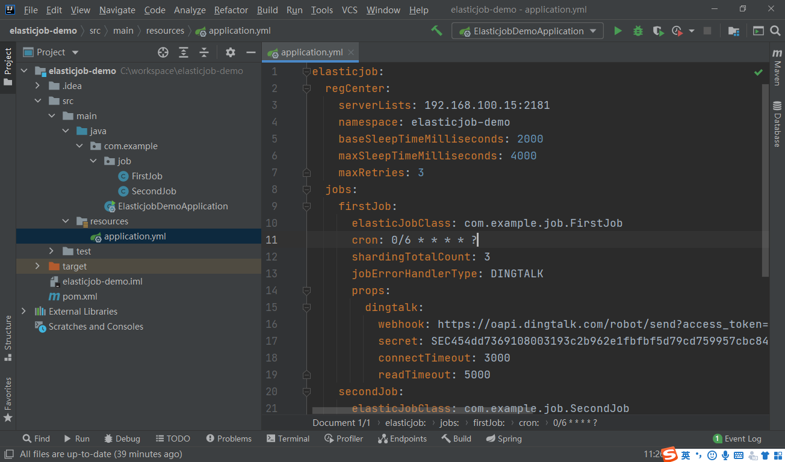Open the Problems tool window
The width and height of the screenshot is (785, 462).
(x=229, y=439)
